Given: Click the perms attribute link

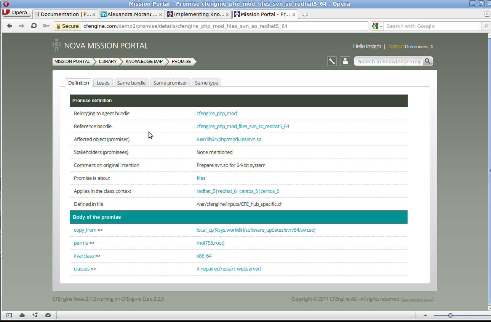Looking at the screenshot, I should pos(81,243).
